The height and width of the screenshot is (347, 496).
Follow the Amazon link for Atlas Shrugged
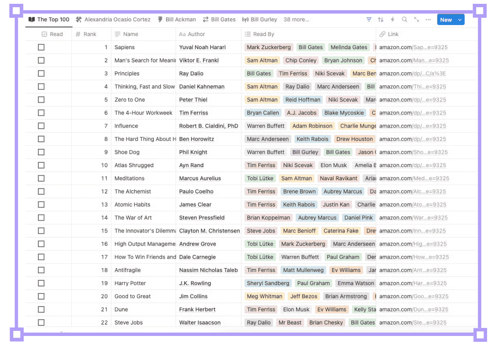pyautogui.click(x=413, y=165)
